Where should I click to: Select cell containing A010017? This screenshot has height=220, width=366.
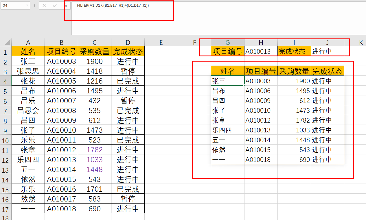61,199
